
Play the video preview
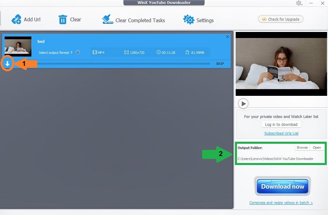point(243,104)
